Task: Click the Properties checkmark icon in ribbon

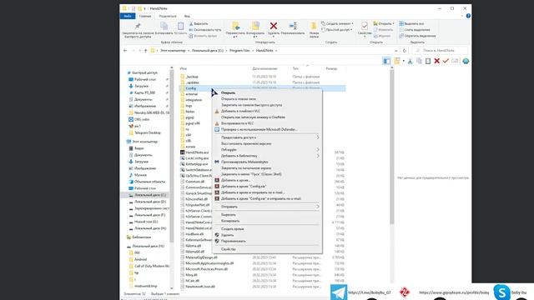Action: click(365, 26)
